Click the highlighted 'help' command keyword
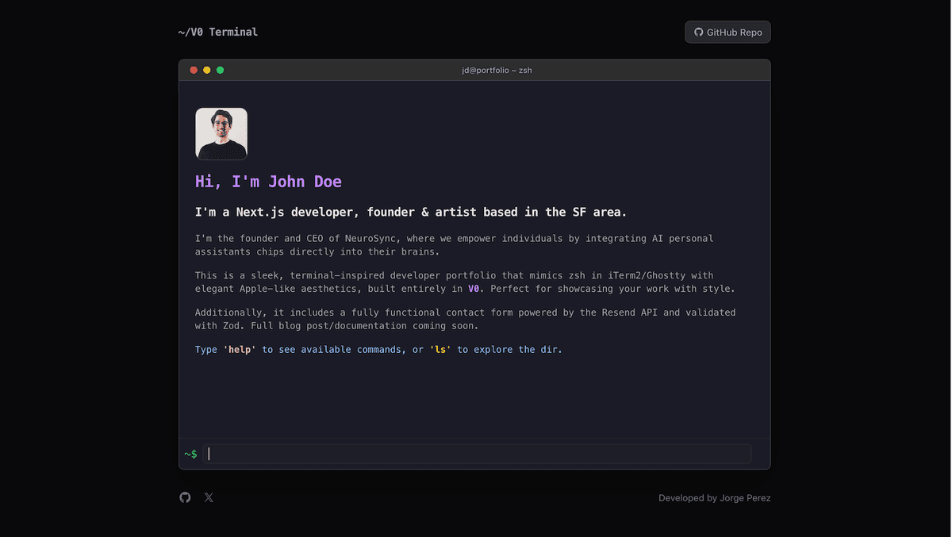Screen dimensions: 952x537 pos(239,349)
